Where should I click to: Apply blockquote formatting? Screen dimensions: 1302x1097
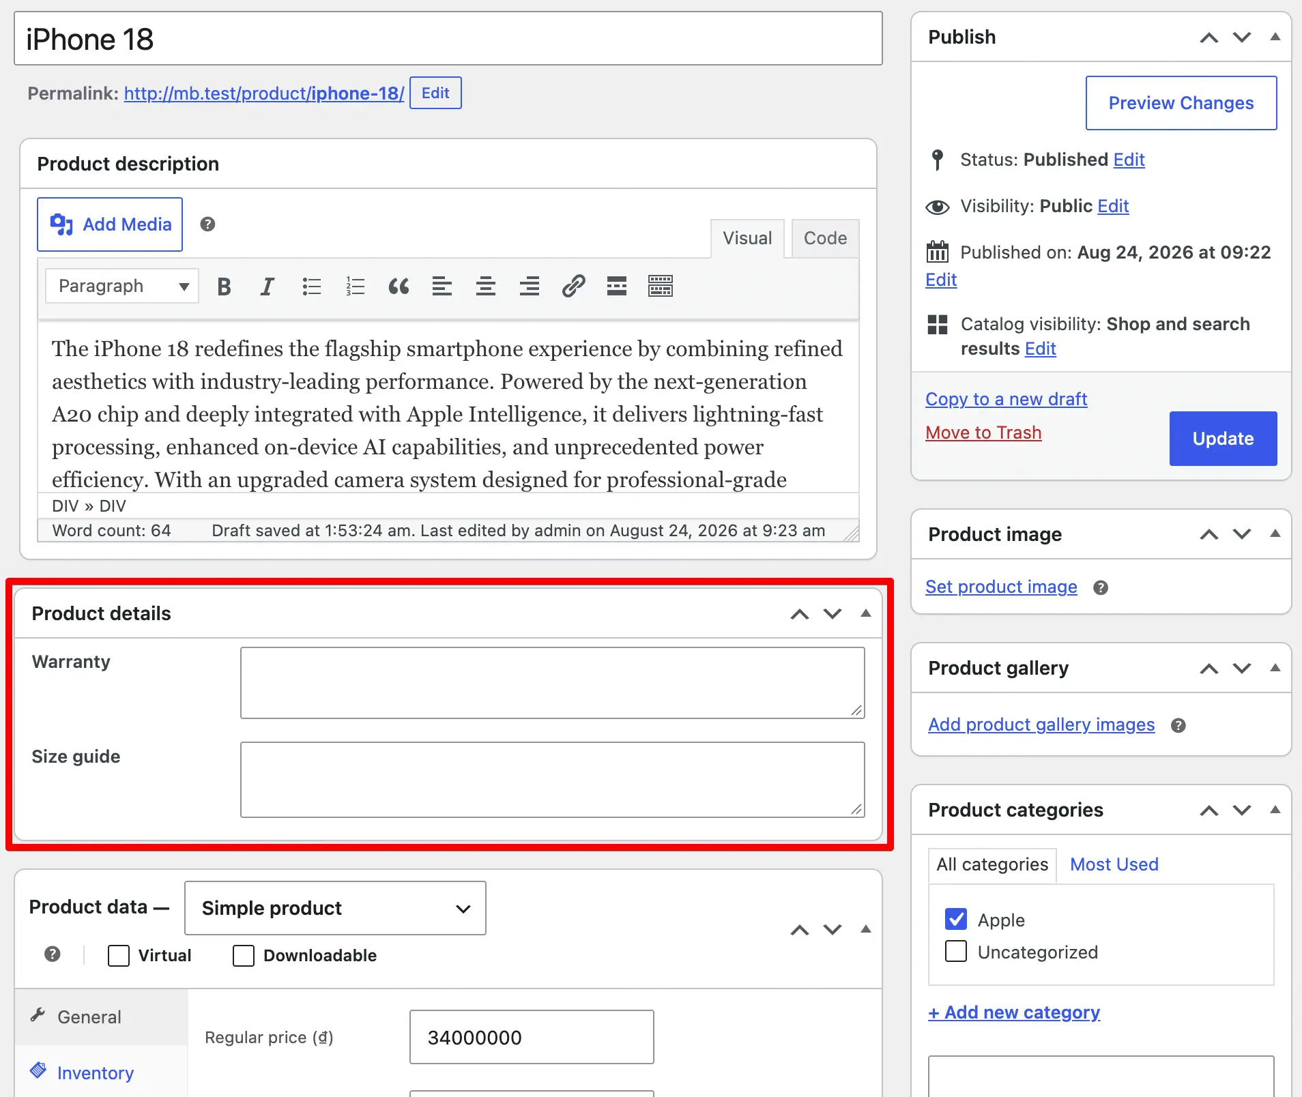[x=399, y=287]
